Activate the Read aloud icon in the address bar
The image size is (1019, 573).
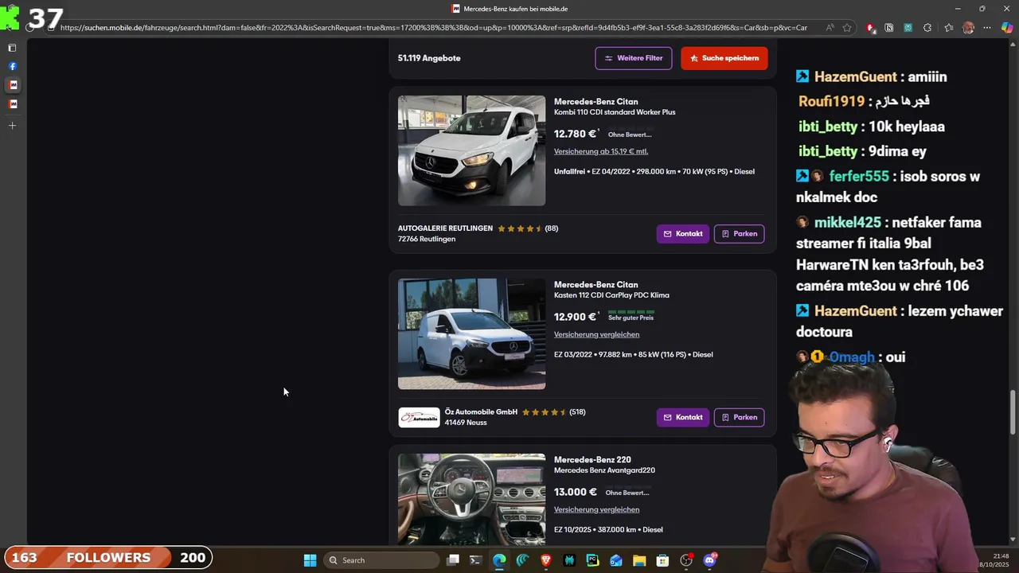pos(830,28)
